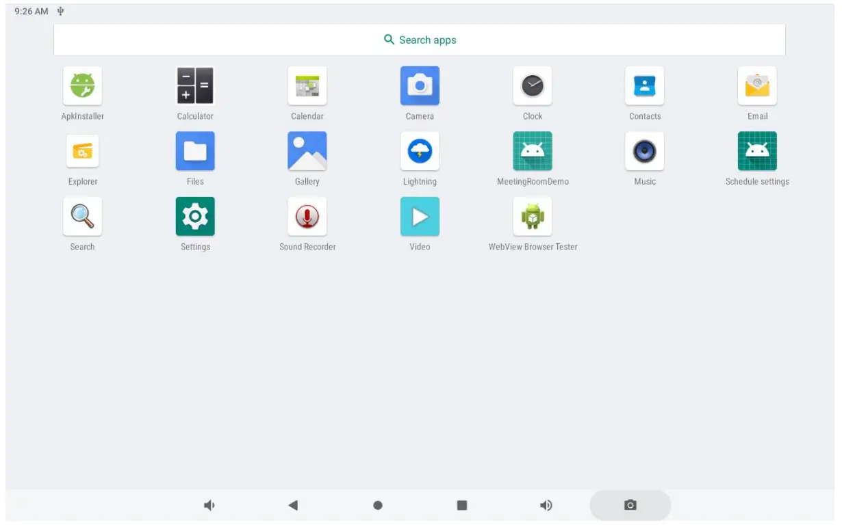Tap the Recents square navigation button
842x527 pixels.
point(462,505)
